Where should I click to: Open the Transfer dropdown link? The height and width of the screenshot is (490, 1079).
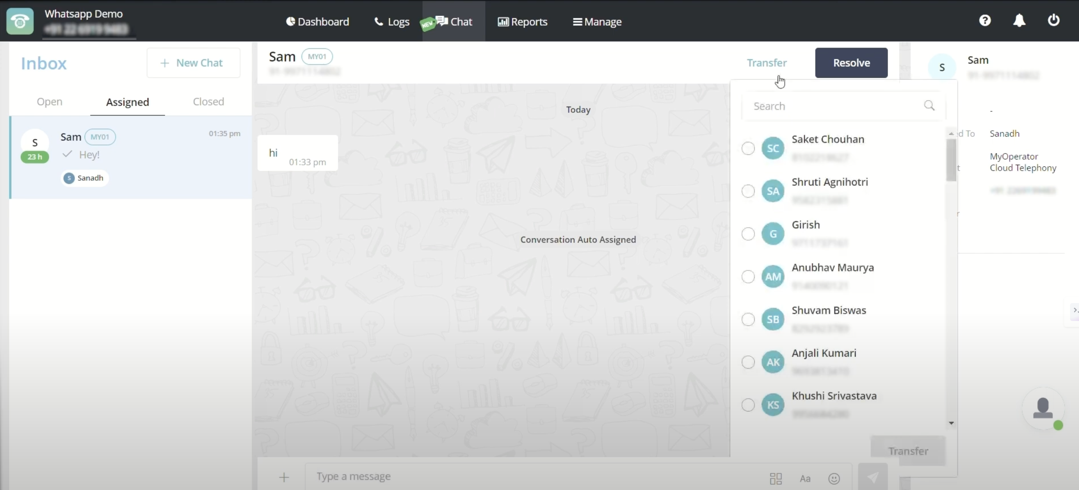click(767, 63)
